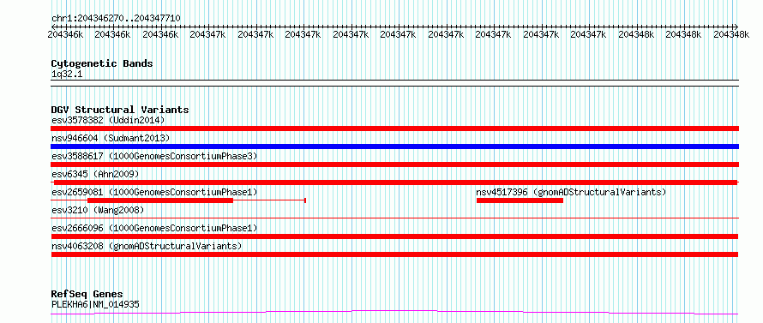Click the esv6345 (Ahn2009) label
Viewport: 763px width, 323px height.
point(95,174)
